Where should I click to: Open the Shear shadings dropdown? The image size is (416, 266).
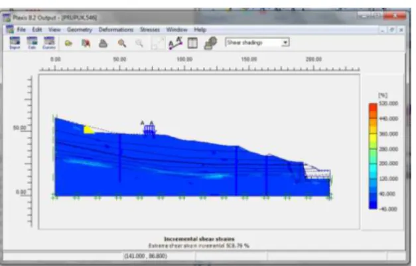(285, 42)
